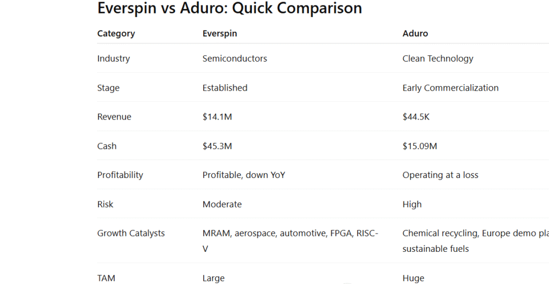Select the Everspin column header
Image resolution: width=549 pixels, height=284 pixels.
pos(219,33)
